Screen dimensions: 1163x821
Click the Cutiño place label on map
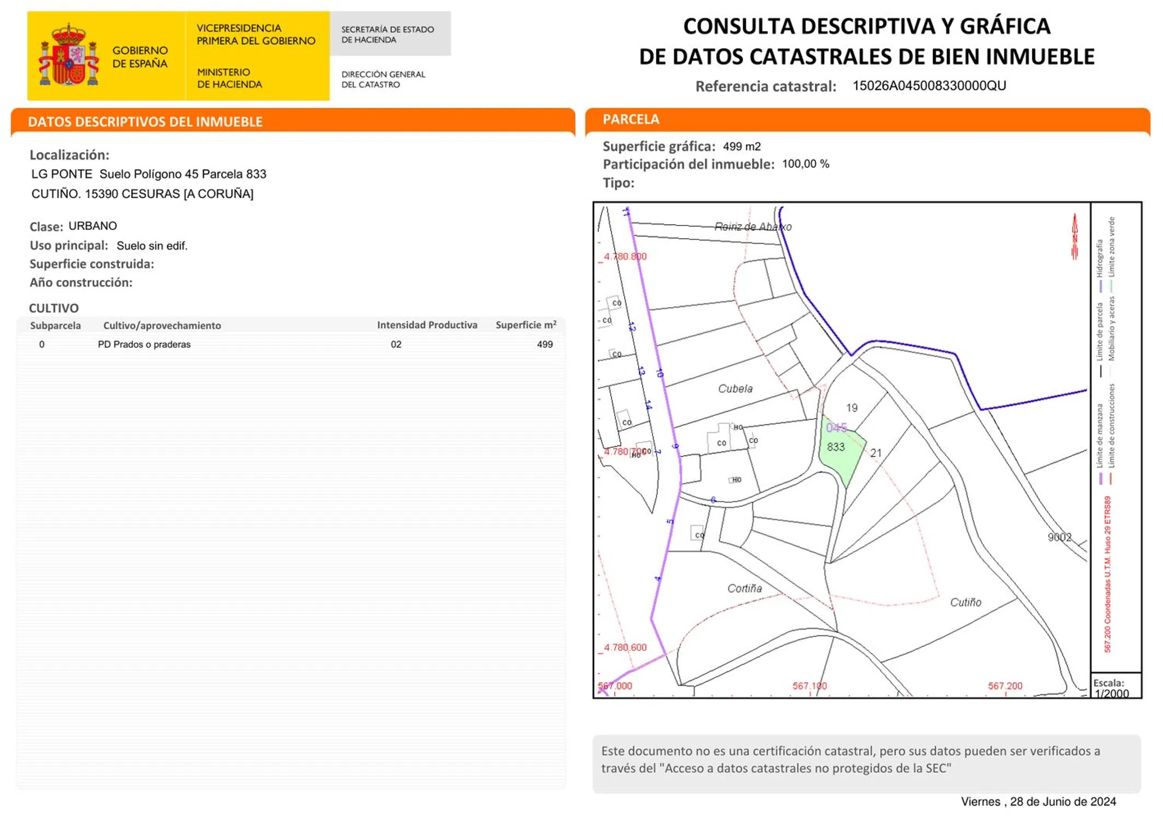[965, 602]
